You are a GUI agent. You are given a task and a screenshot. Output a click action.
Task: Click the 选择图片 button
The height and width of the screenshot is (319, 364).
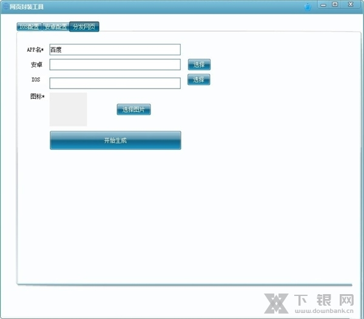point(133,110)
